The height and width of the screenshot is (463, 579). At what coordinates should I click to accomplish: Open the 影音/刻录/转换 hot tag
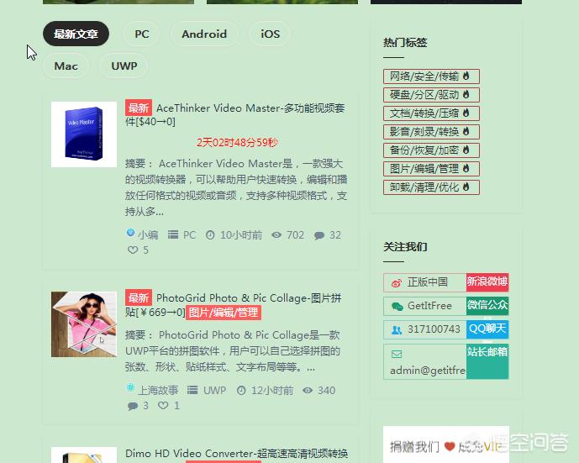click(431, 131)
